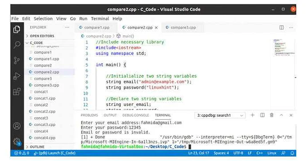This screenshot has width=306, height=161.
Task: Switch to the OUTPUT panel tab
Action: pyautogui.click(x=110, y=115)
